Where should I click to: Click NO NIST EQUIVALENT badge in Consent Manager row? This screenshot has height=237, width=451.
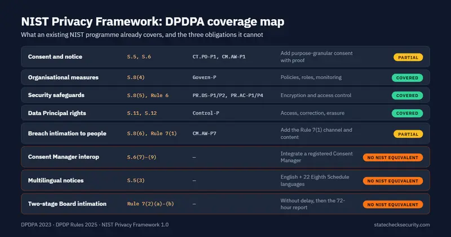[x=393, y=157]
